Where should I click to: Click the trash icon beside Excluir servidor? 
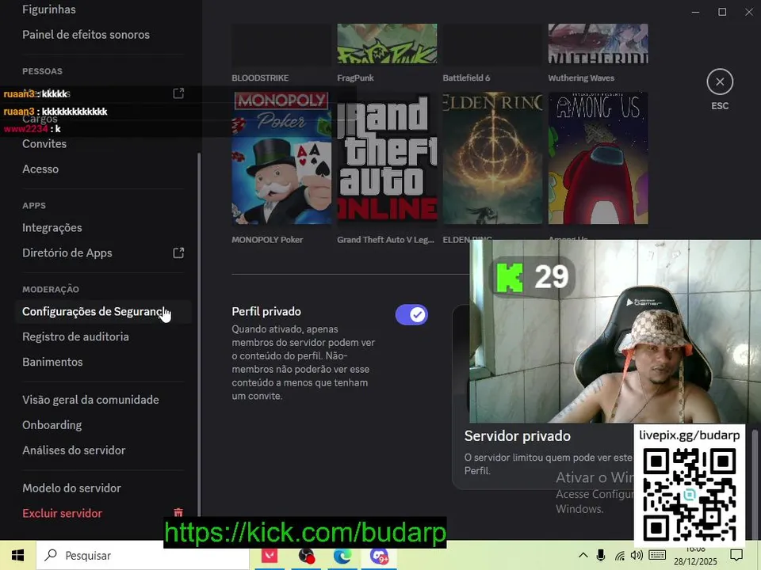178,513
